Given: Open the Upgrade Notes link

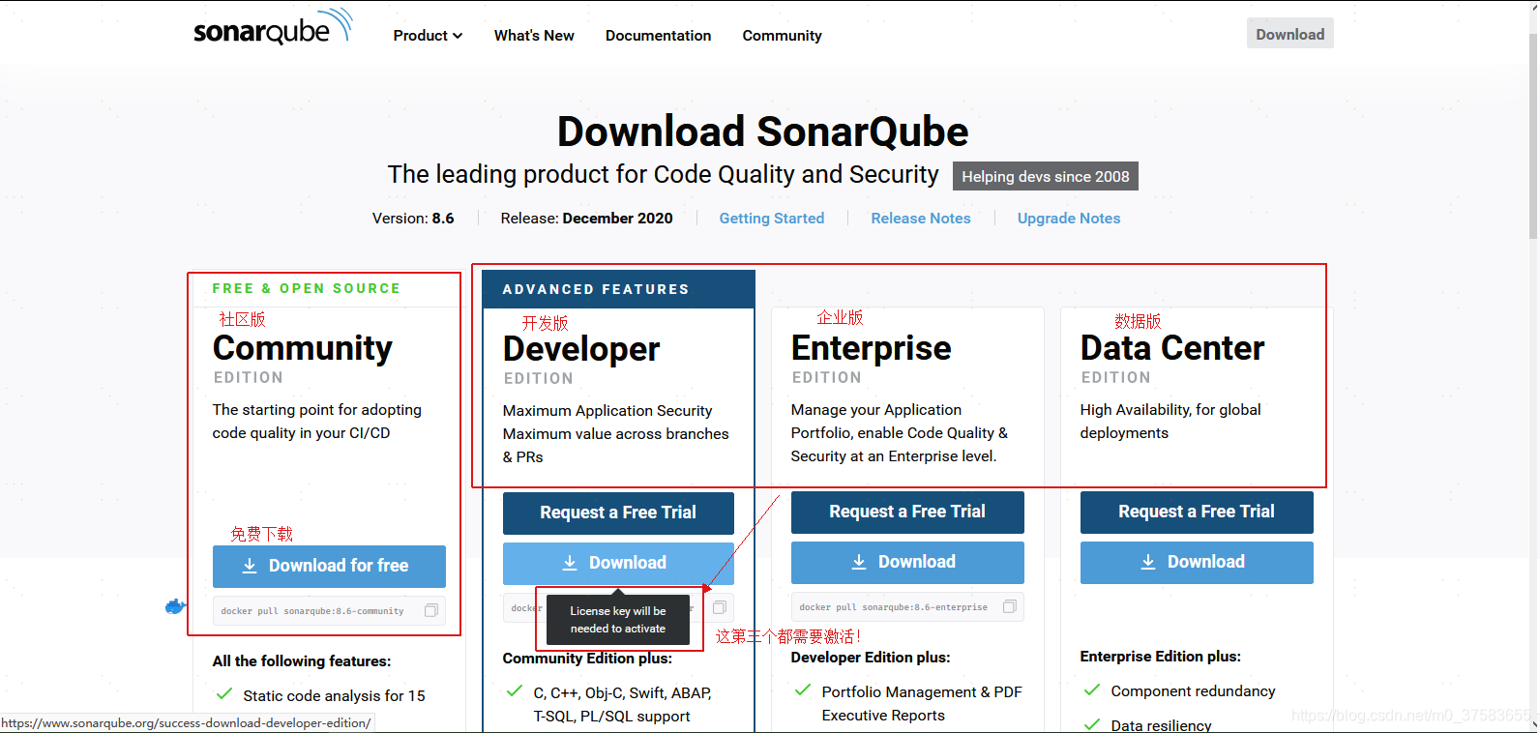Looking at the screenshot, I should [1069, 219].
